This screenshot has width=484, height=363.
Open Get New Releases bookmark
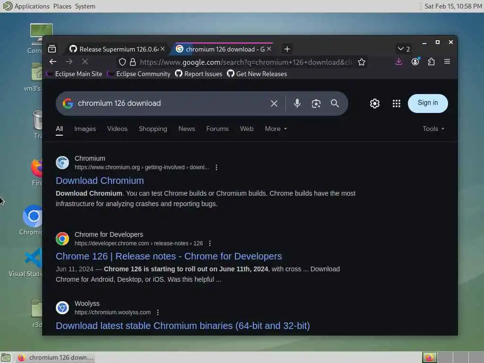[257, 74]
